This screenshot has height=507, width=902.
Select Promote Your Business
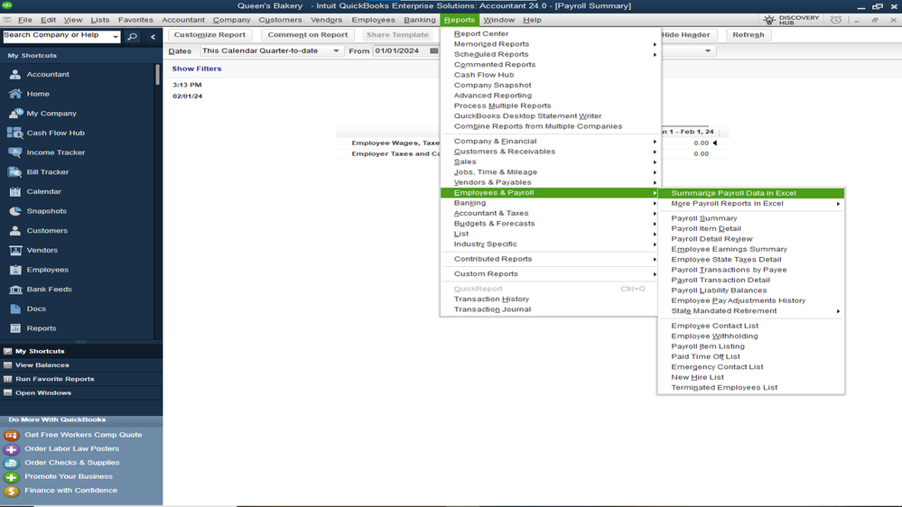69,476
